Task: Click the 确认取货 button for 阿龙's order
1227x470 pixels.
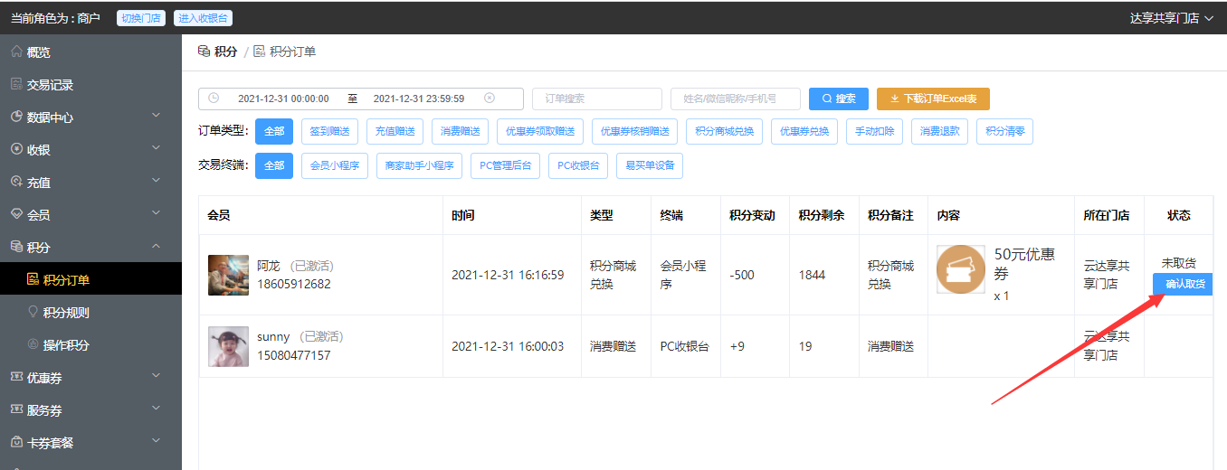Action: pos(1183,284)
